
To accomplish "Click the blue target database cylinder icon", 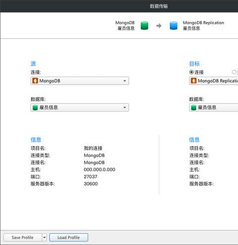I will click(174, 26).
